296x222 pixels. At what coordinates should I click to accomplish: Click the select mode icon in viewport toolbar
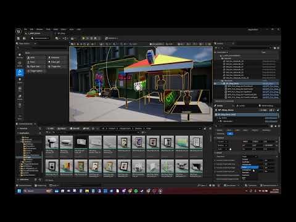click(x=72, y=44)
